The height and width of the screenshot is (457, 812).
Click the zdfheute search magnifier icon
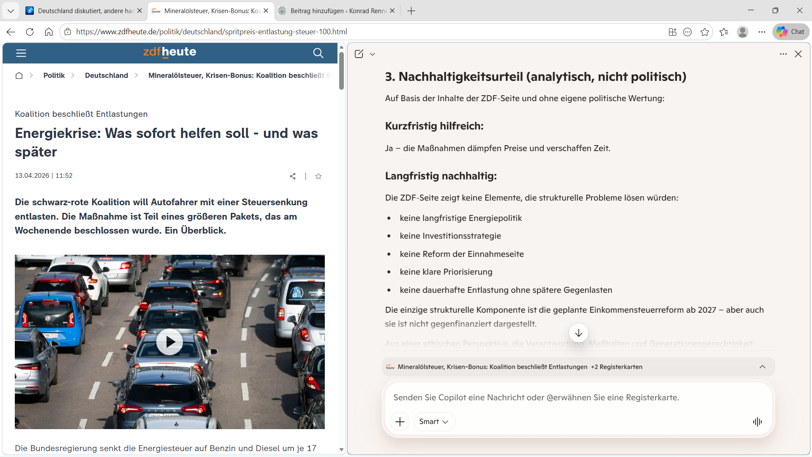tap(318, 53)
